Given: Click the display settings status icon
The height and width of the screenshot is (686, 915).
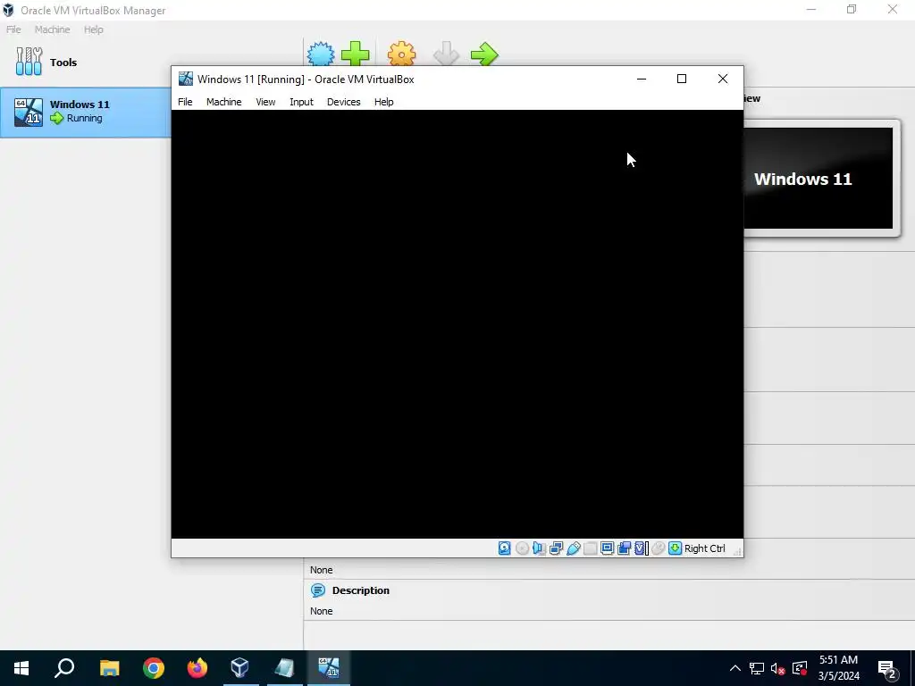Looking at the screenshot, I should click(607, 548).
